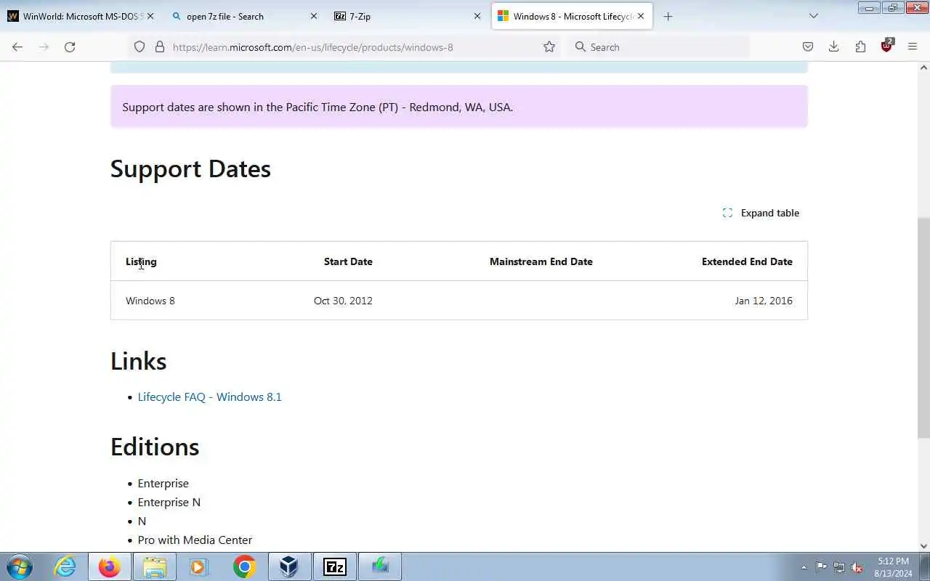Open the Firefox hamburger menu
930x581 pixels.
coord(913,46)
